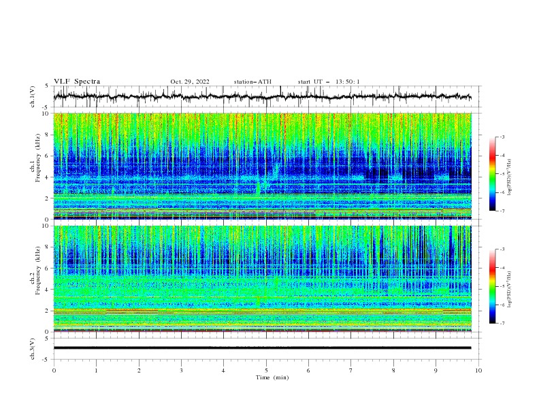Click the date text "Oct. 29, 2022"
This screenshot has width=539, height=416.
click(190, 82)
